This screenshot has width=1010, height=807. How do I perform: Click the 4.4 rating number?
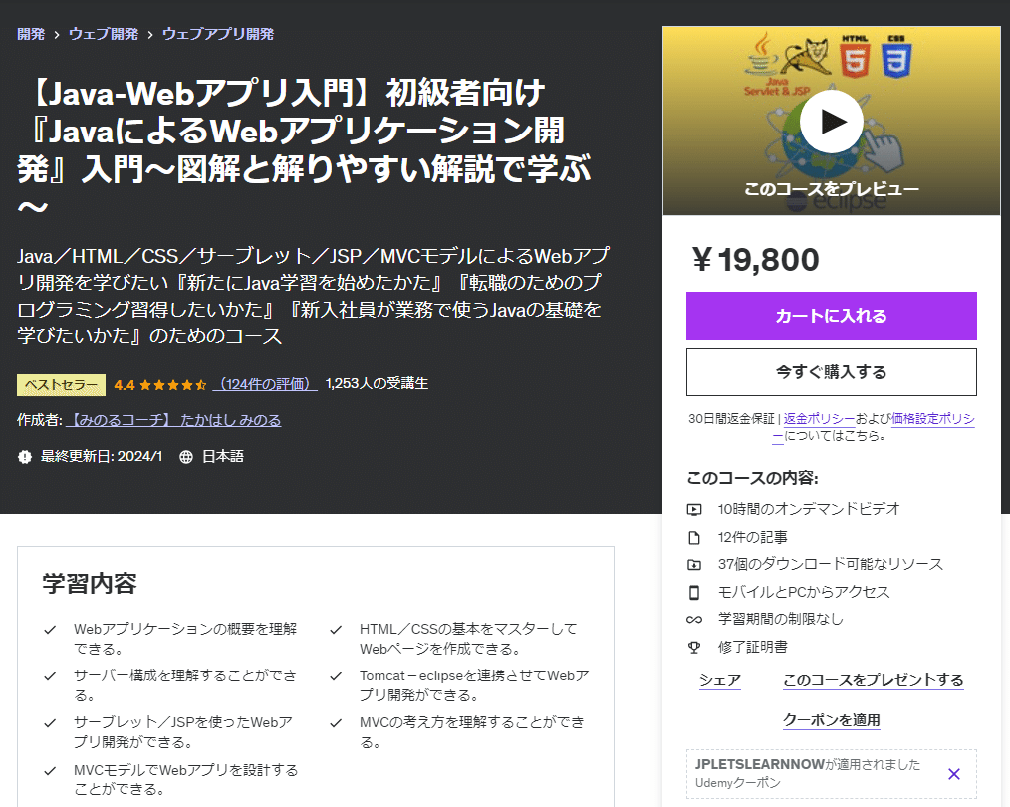125,385
